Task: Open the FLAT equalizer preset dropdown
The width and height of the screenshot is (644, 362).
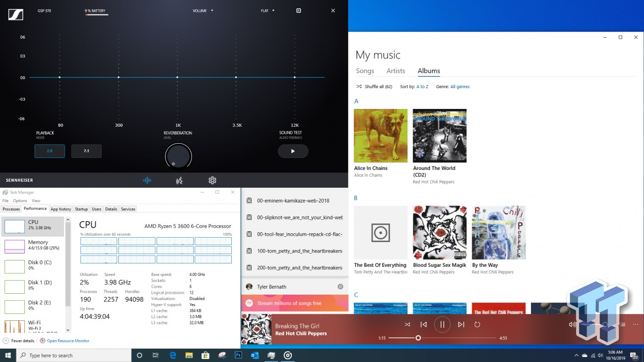Action: click(268, 10)
